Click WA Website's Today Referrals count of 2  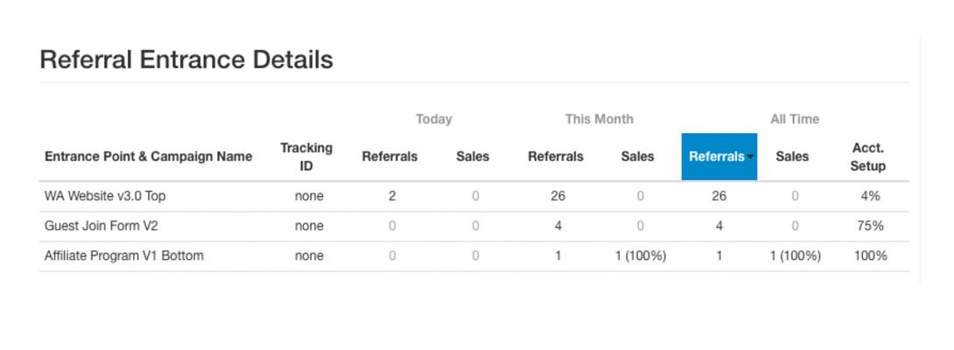point(392,196)
